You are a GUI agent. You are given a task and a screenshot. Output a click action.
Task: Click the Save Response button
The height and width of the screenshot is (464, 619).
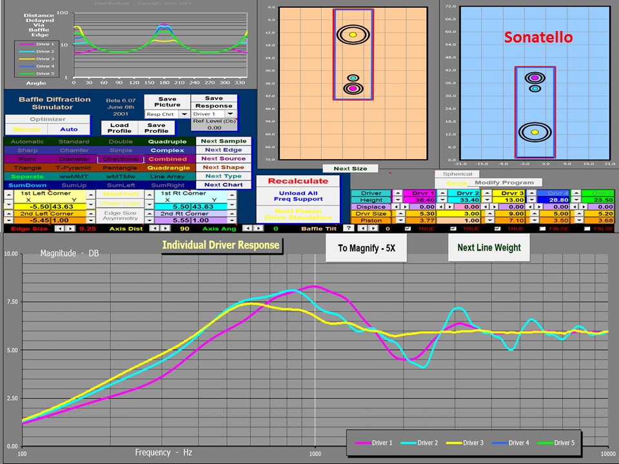click(214, 102)
